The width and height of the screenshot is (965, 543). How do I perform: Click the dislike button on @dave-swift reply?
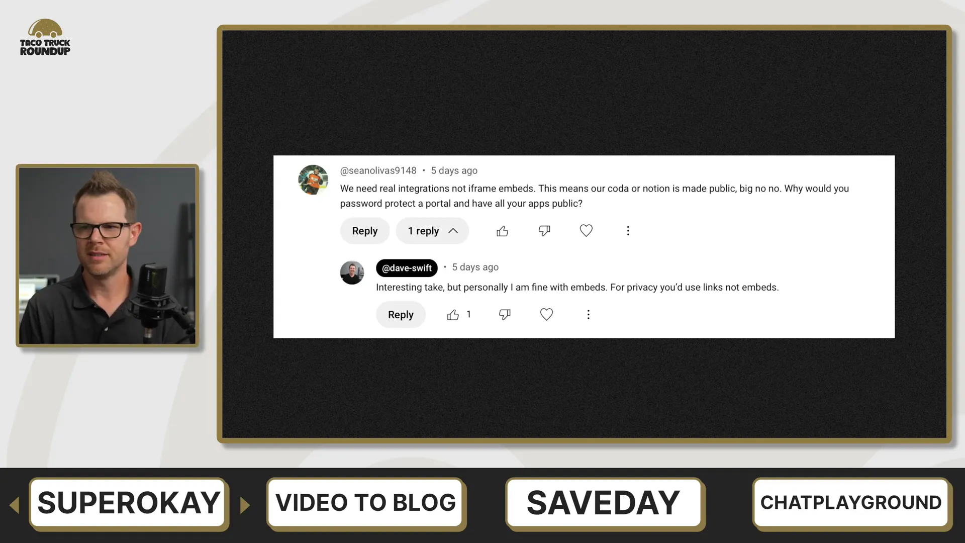point(505,314)
